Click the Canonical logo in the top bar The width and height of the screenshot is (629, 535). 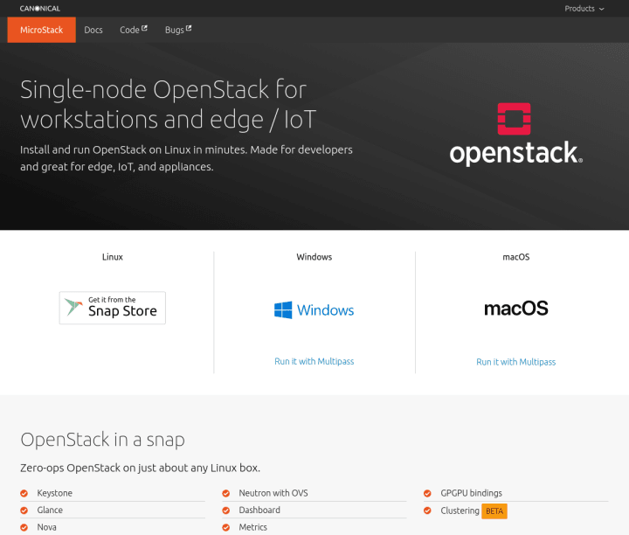pyautogui.click(x=39, y=9)
